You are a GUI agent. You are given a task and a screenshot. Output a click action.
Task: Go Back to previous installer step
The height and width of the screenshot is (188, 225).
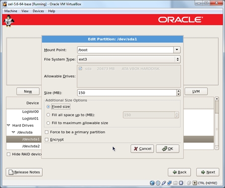click(179, 172)
